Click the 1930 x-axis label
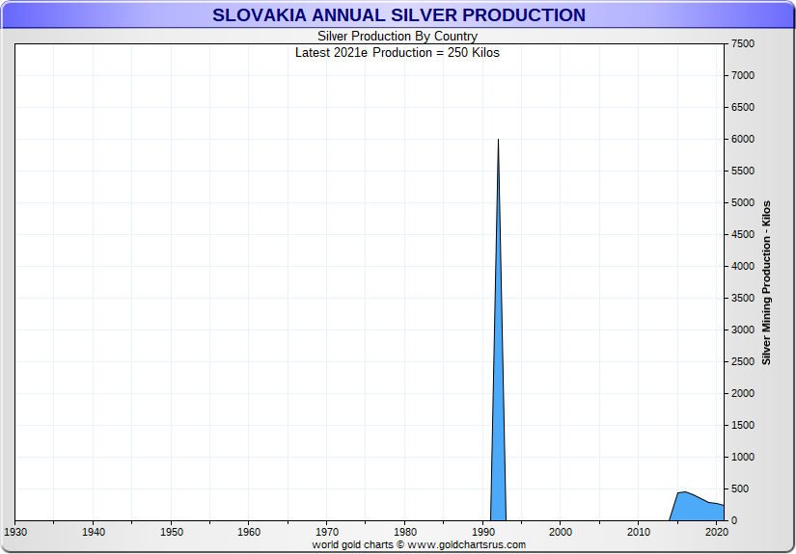Screen dimensions: 796x554 [15, 532]
